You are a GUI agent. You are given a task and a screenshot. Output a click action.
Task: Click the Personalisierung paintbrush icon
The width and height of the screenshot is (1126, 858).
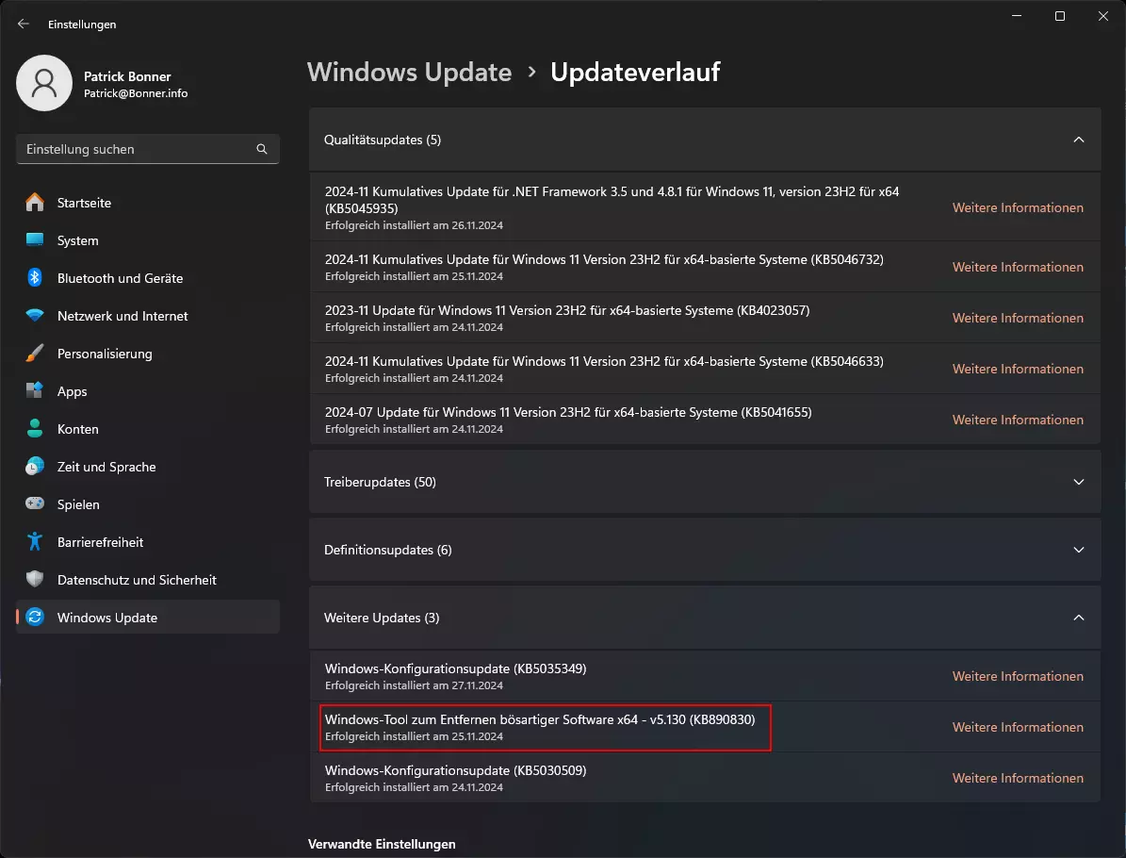(x=35, y=353)
